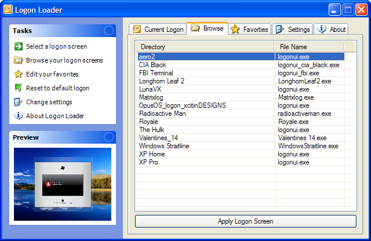Click the logon screen preview thumbnail
371x241 pixels.
click(63, 184)
